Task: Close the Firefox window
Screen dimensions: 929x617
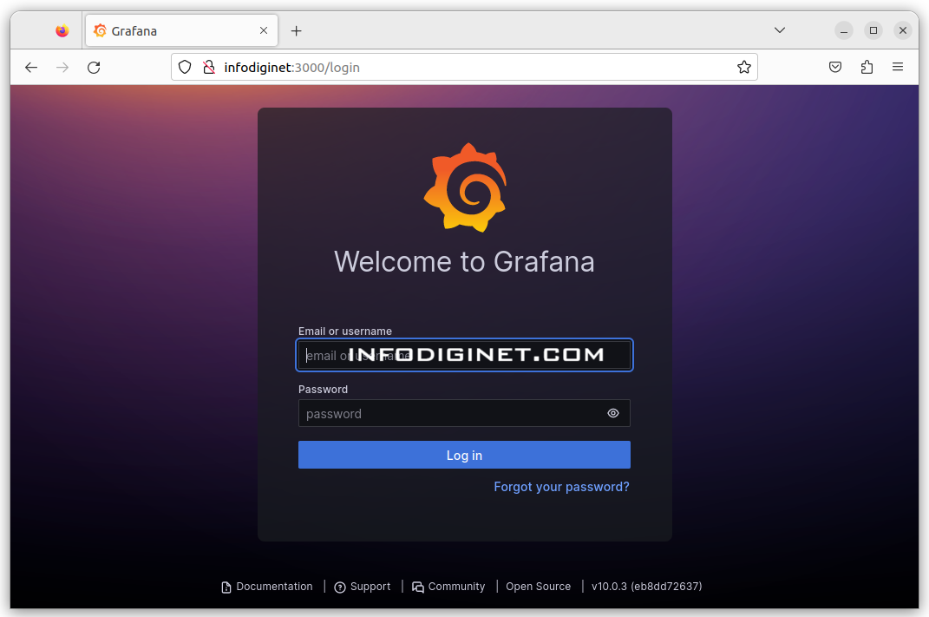Action: click(x=903, y=30)
